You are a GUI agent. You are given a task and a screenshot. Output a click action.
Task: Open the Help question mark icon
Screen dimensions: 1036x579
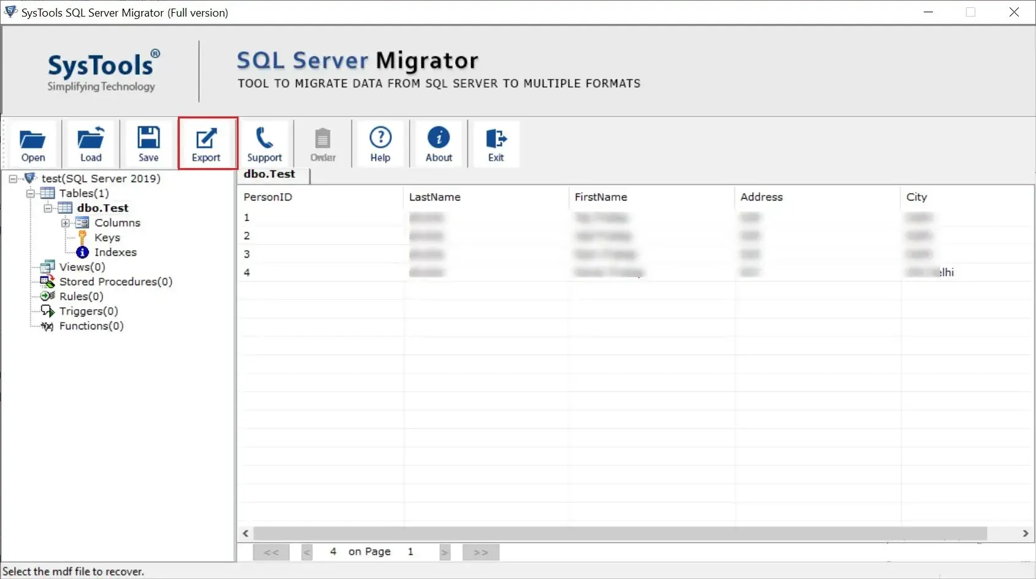pos(380,144)
